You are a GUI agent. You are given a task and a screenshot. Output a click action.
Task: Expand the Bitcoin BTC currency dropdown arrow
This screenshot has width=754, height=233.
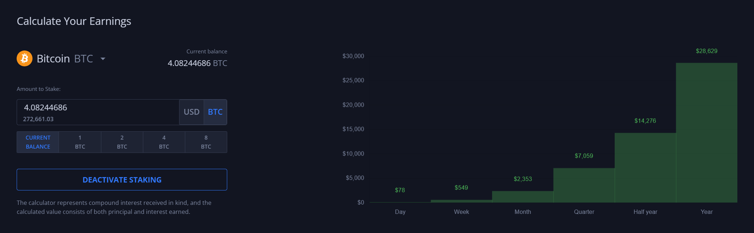pos(103,59)
